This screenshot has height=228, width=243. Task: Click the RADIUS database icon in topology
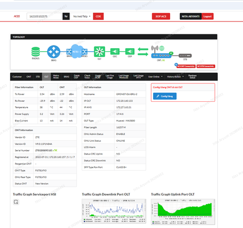[35, 52]
